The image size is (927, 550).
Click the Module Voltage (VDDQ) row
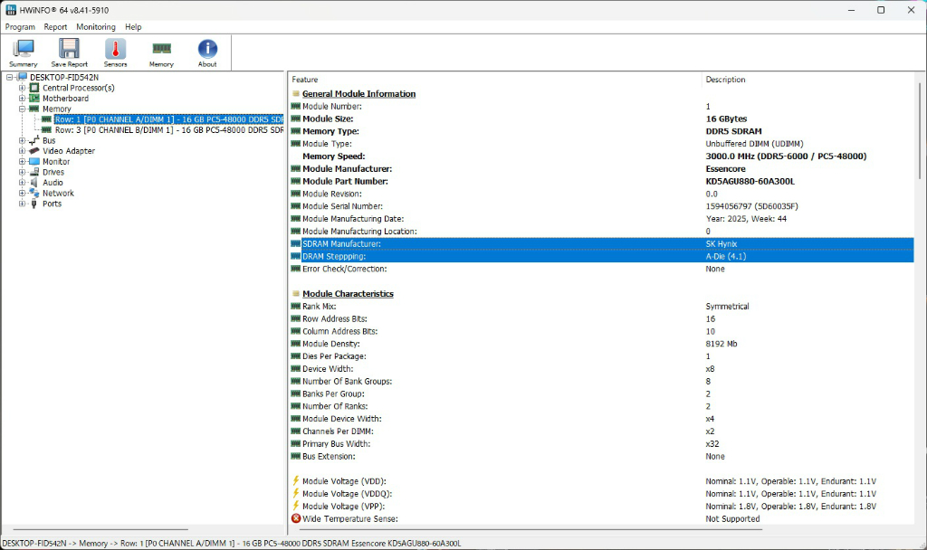pos(602,493)
